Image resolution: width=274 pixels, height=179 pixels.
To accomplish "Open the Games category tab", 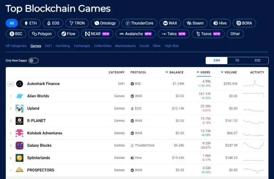I will point(36,46).
